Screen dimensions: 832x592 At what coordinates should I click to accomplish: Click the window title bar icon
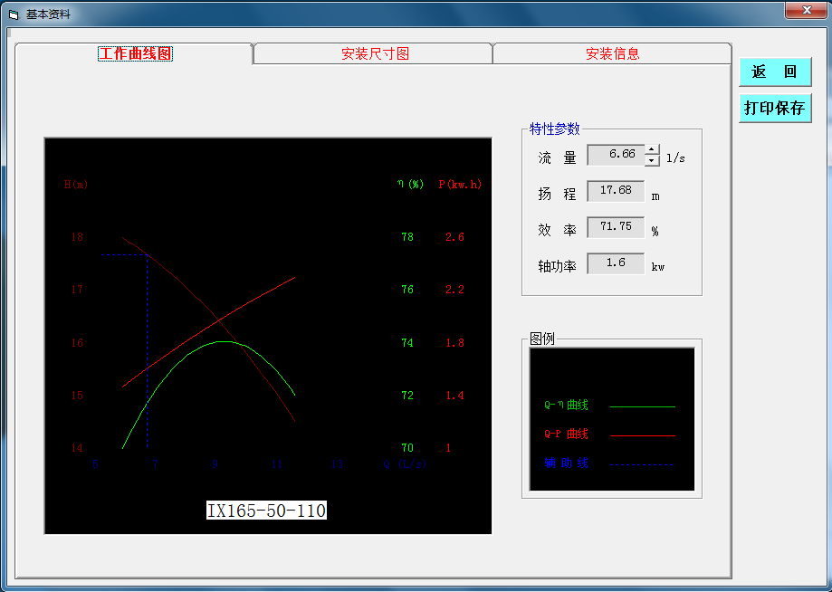[14, 14]
